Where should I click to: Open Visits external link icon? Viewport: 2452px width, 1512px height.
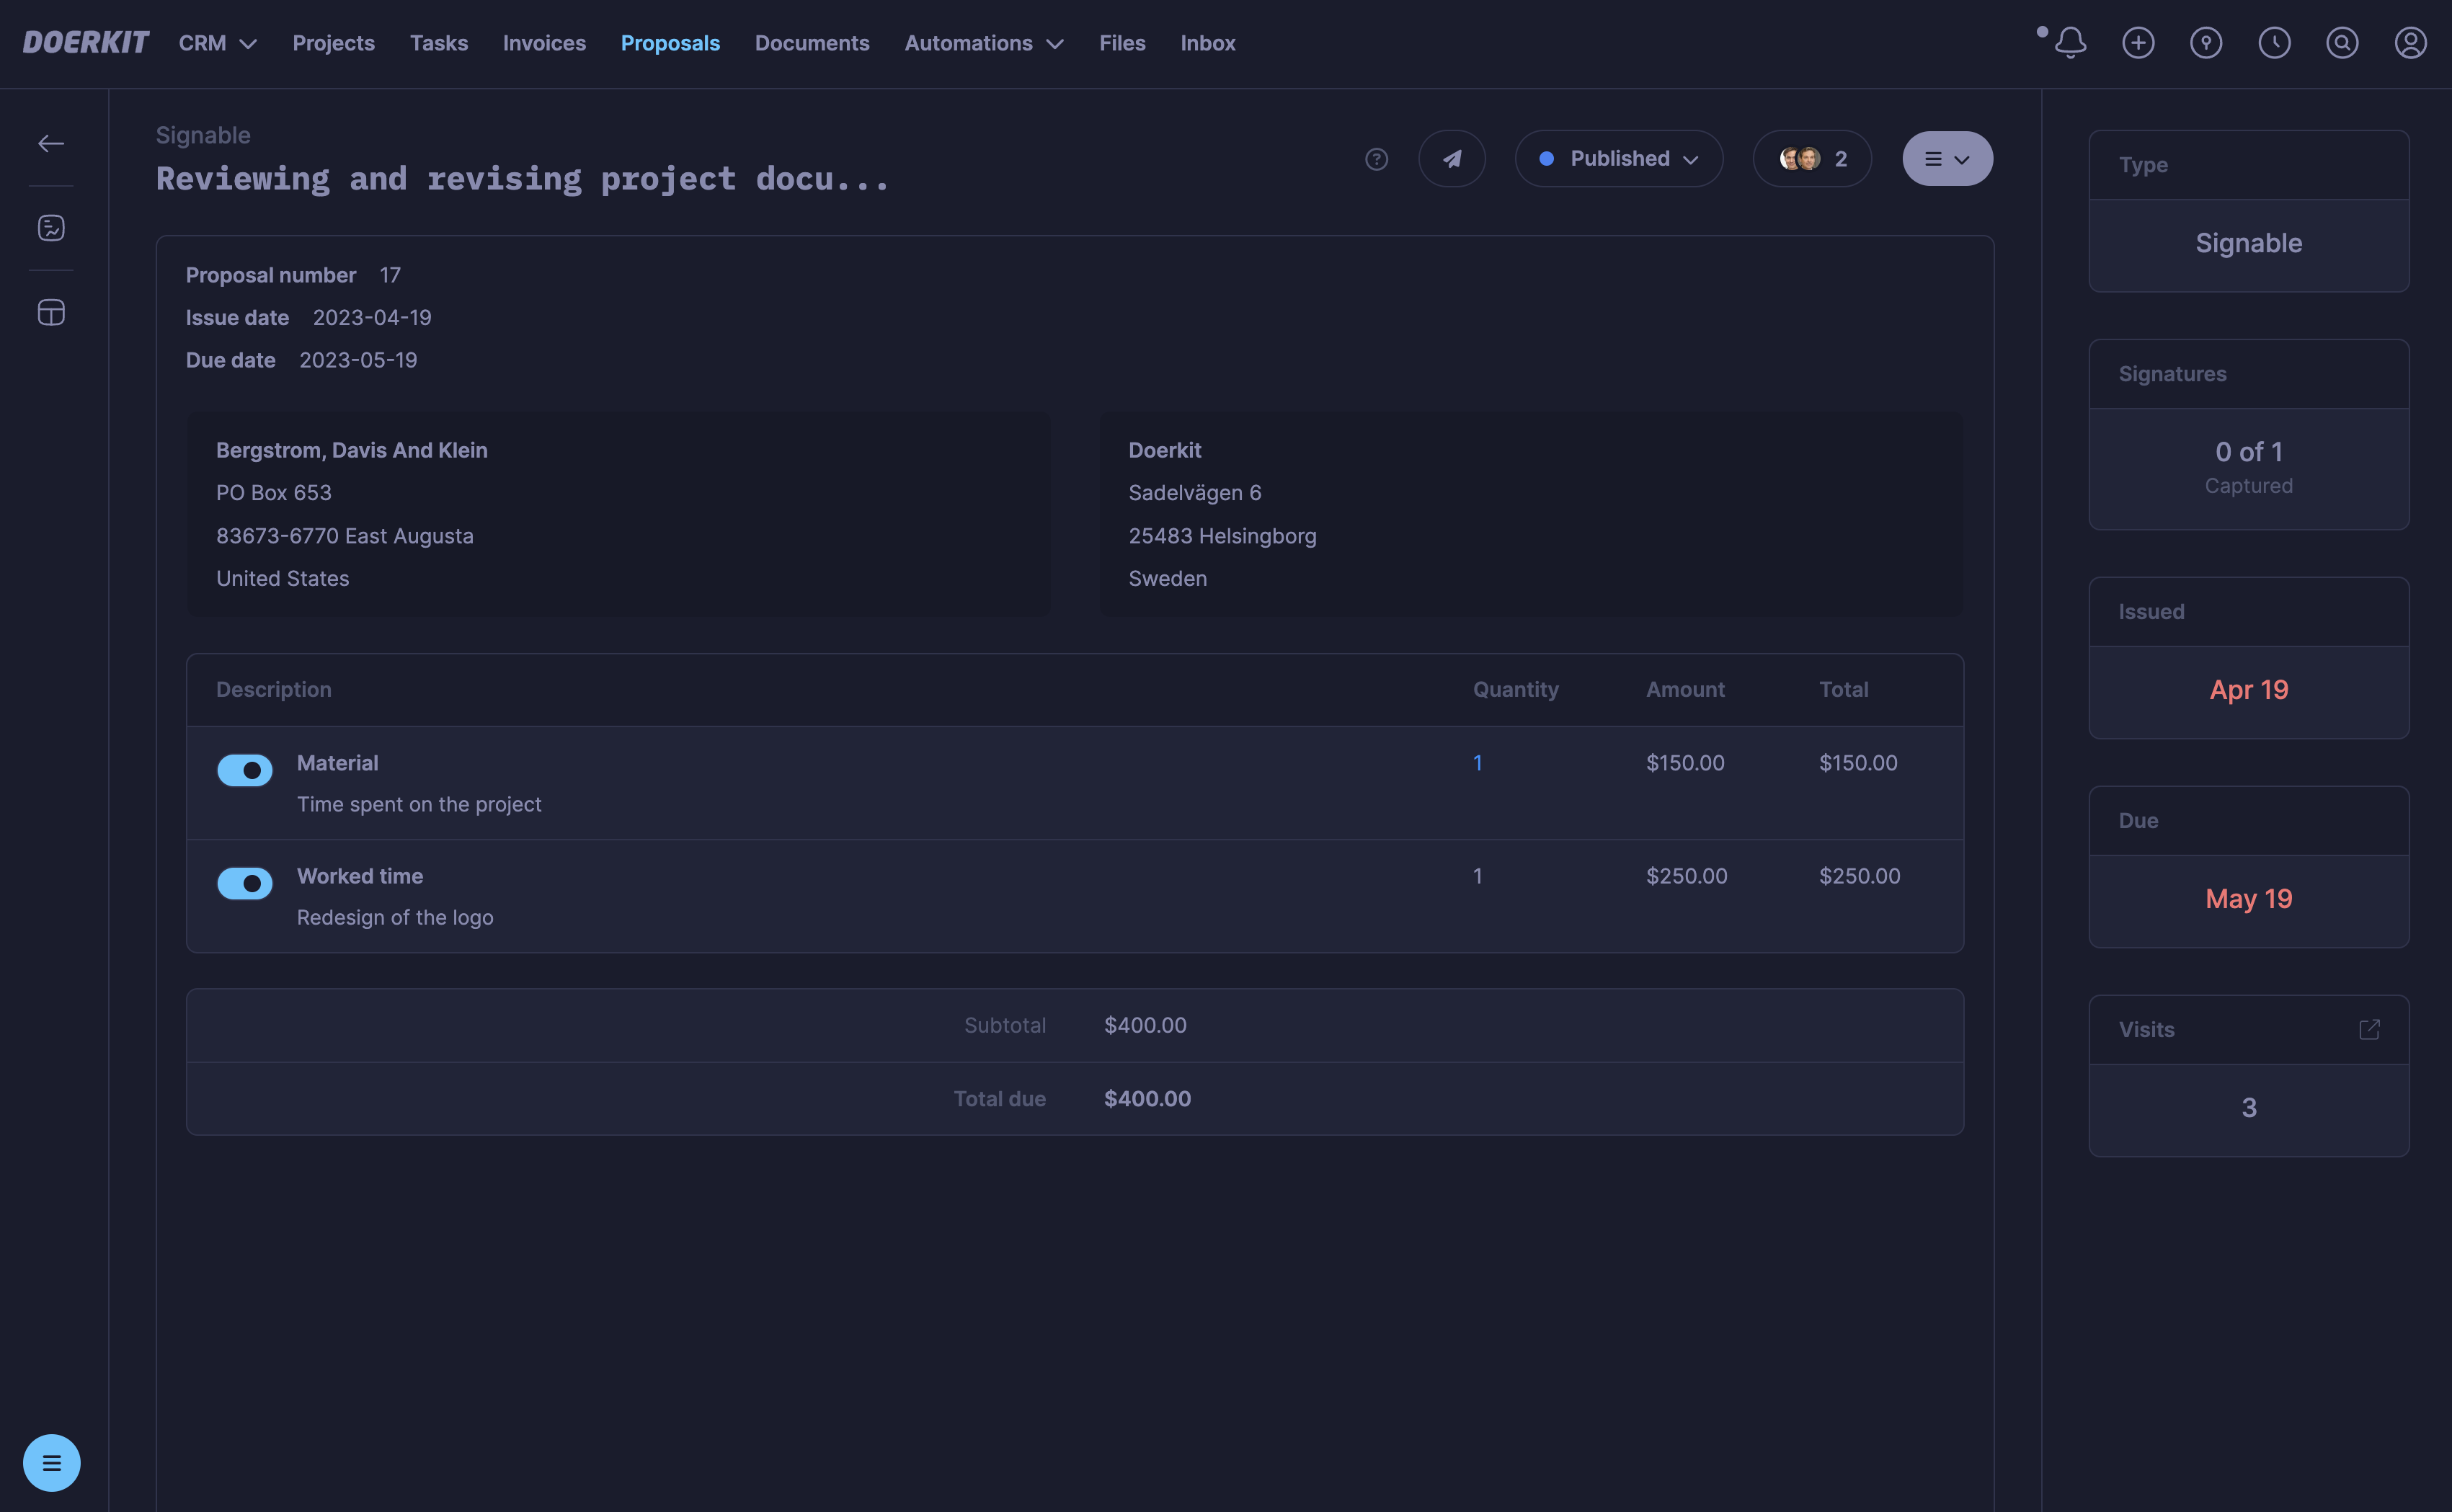[x=2369, y=1030]
